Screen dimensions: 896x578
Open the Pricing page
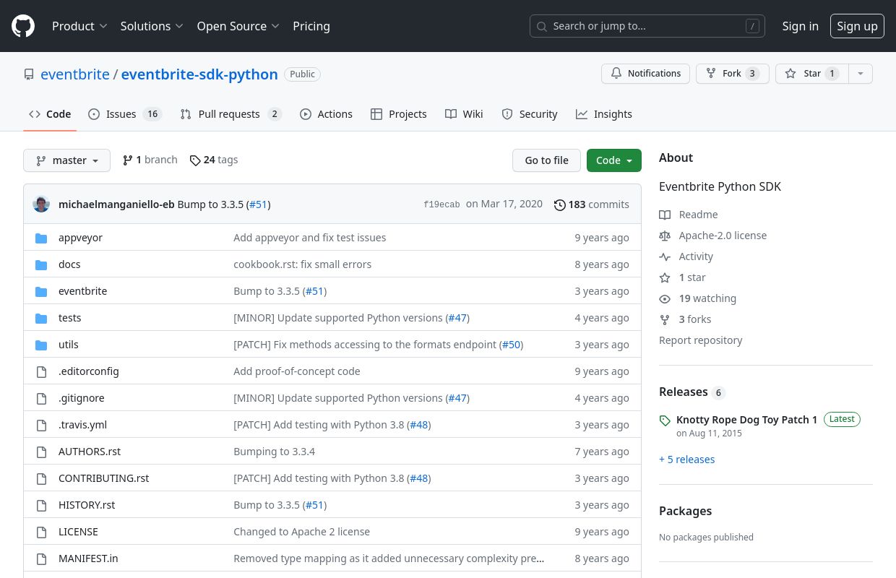[311, 26]
